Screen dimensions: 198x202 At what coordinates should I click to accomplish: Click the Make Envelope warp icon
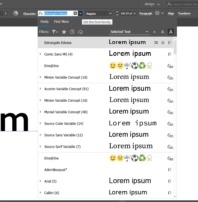click(x=157, y=13)
